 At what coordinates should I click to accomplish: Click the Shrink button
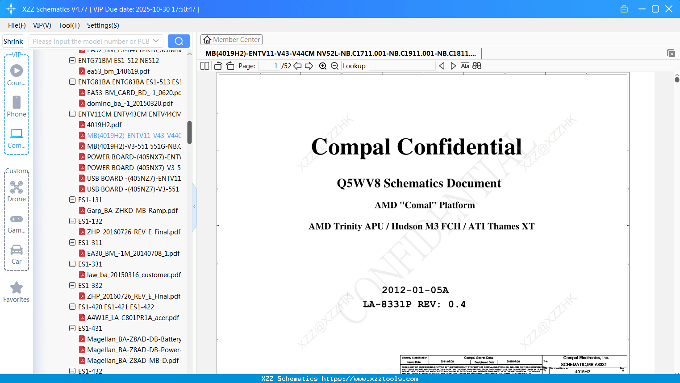coord(13,41)
